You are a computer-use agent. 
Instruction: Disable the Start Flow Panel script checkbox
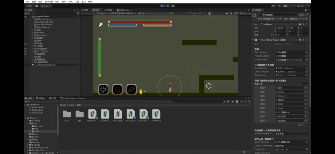[259, 40]
